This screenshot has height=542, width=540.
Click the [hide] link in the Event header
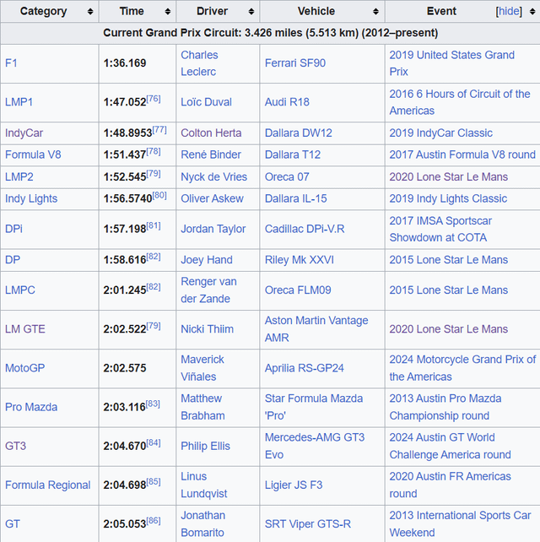(x=509, y=12)
